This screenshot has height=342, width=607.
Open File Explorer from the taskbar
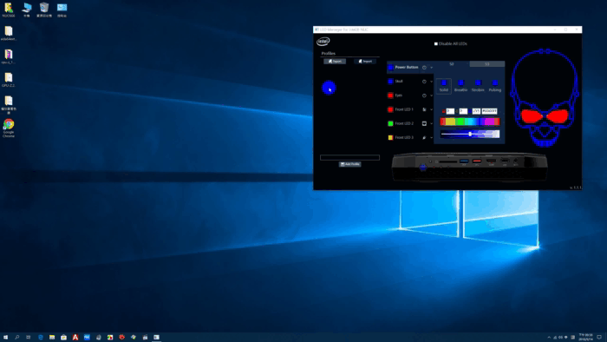click(52, 338)
